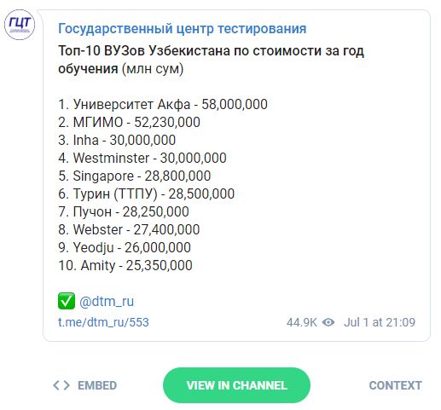Open the CONTEXT option
Image resolution: width=441 pixels, height=410 pixels.
pyautogui.click(x=395, y=385)
